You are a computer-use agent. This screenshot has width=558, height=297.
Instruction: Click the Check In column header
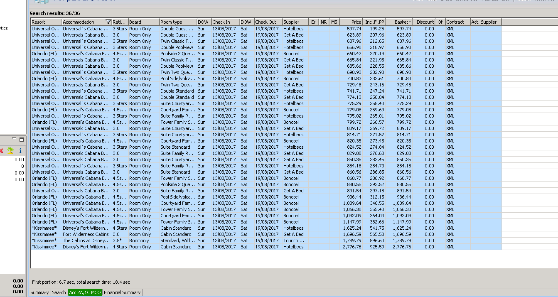226,22
